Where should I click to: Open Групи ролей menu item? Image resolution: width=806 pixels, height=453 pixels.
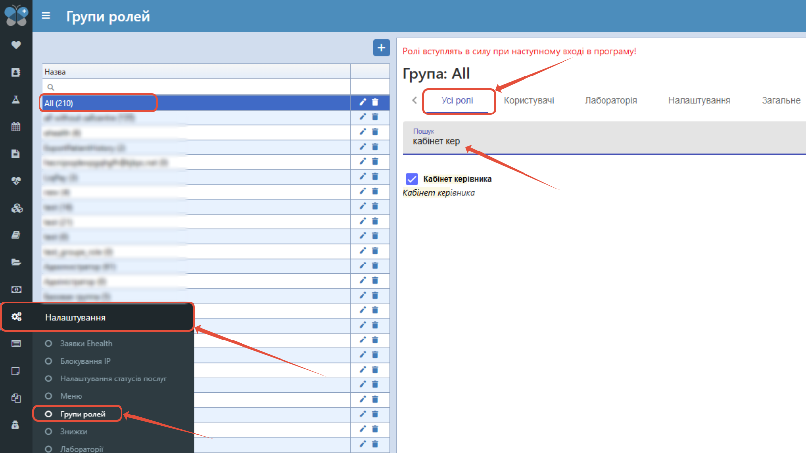click(82, 414)
